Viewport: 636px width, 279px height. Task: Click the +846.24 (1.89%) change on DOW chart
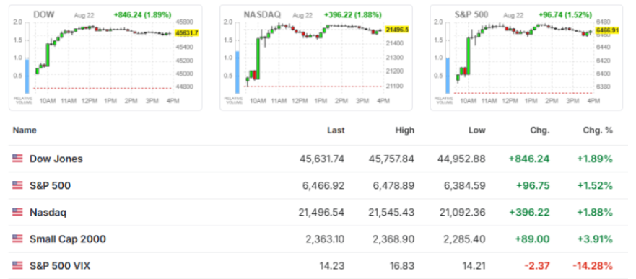[x=142, y=15]
